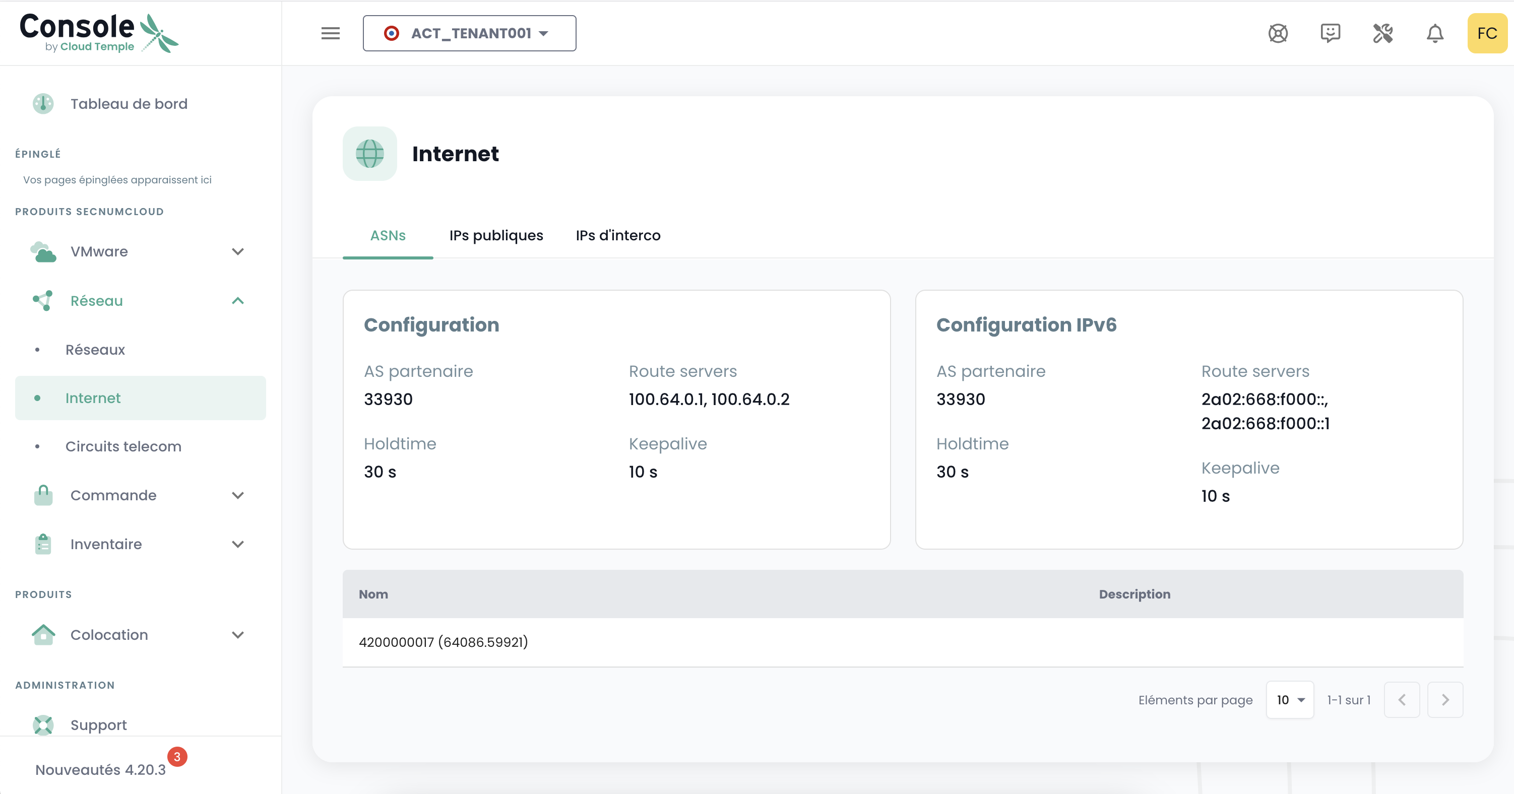Toggle the hamburger menu icon
This screenshot has width=1514, height=794.
tap(330, 33)
